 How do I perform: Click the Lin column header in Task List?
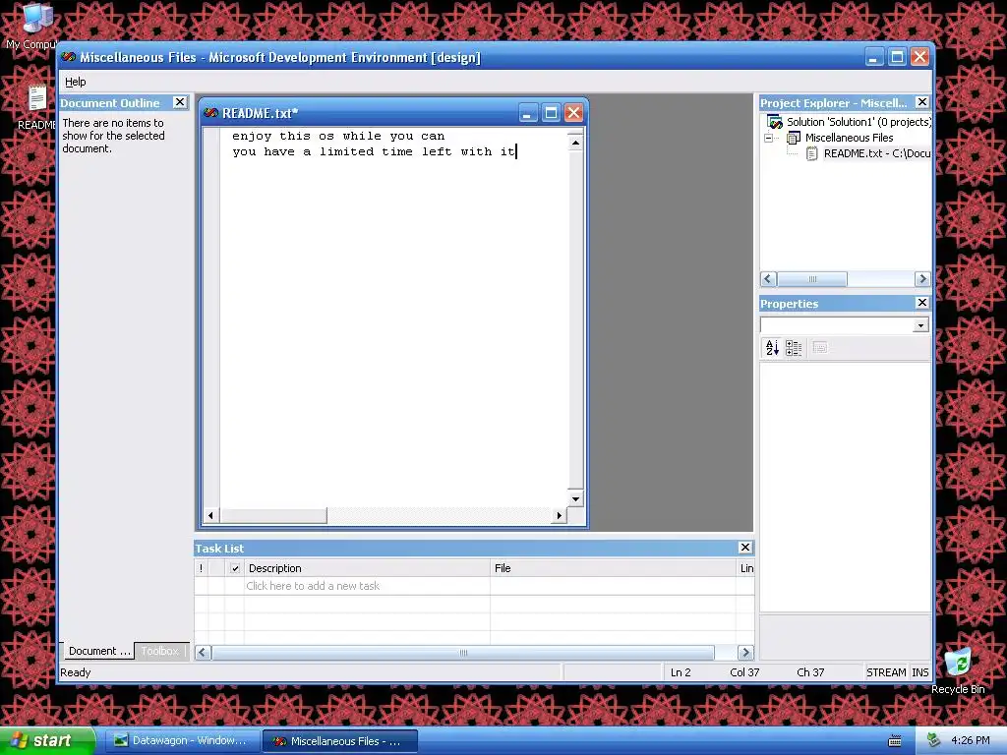click(x=745, y=568)
